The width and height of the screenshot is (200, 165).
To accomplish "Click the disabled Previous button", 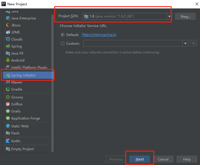I will pyautogui.click(x=116, y=159).
